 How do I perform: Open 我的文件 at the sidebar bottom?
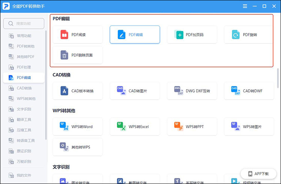click(24, 175)
